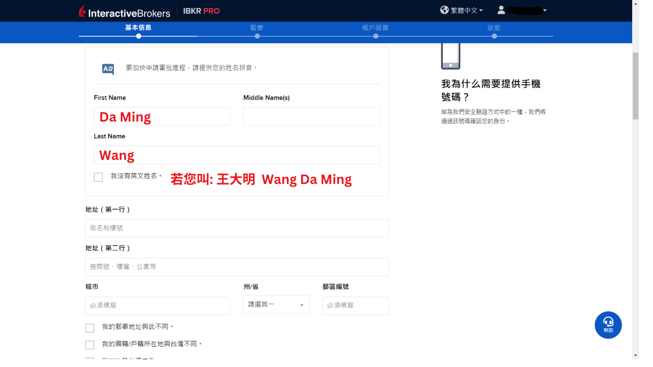This screenshot has width=653, height=367.
Task: Click the IBKR PRO label
Action: (x=201, y=10)
